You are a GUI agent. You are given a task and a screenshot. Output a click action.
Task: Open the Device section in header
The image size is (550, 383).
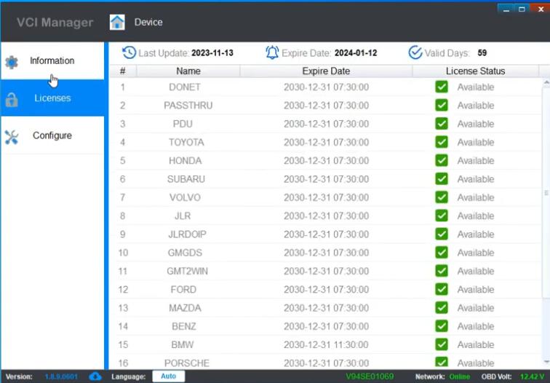click(148, 22)
